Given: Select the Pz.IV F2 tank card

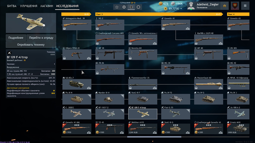Looking at the screenshot, I should click(x=176, y=98).
